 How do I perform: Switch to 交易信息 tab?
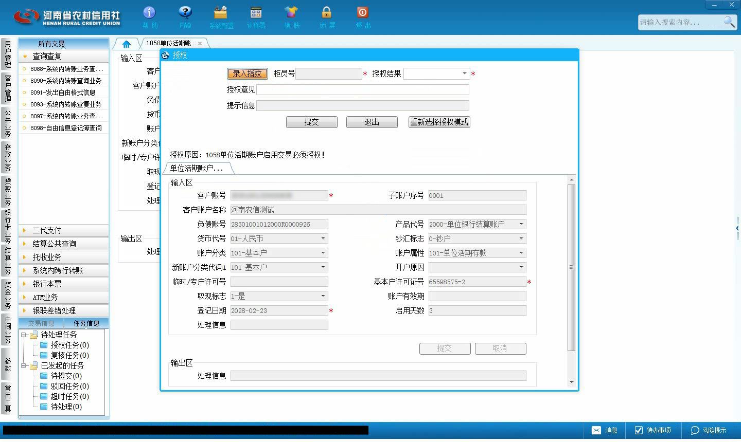[x=41, y=323]
